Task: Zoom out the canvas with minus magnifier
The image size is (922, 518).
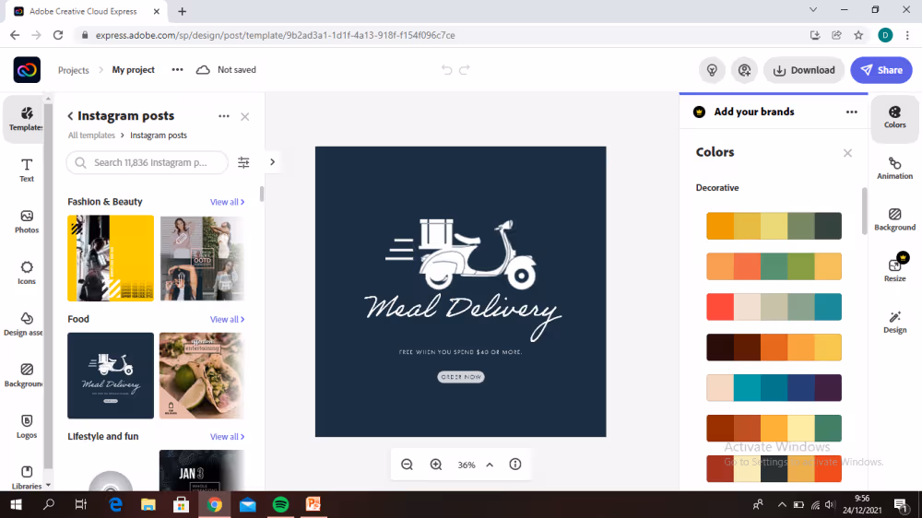Action: (407, 465)
